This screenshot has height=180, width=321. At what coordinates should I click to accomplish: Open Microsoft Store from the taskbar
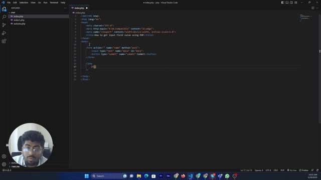tap(153, 176)
